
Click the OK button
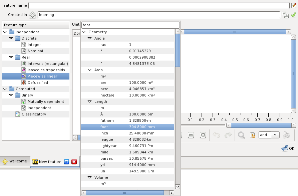288,148
